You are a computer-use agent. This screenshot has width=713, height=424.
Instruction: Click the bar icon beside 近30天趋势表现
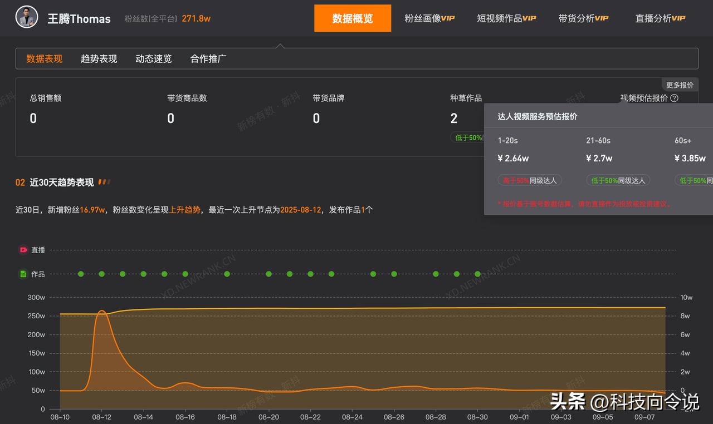pyautogui.click(x=104, y=182)
